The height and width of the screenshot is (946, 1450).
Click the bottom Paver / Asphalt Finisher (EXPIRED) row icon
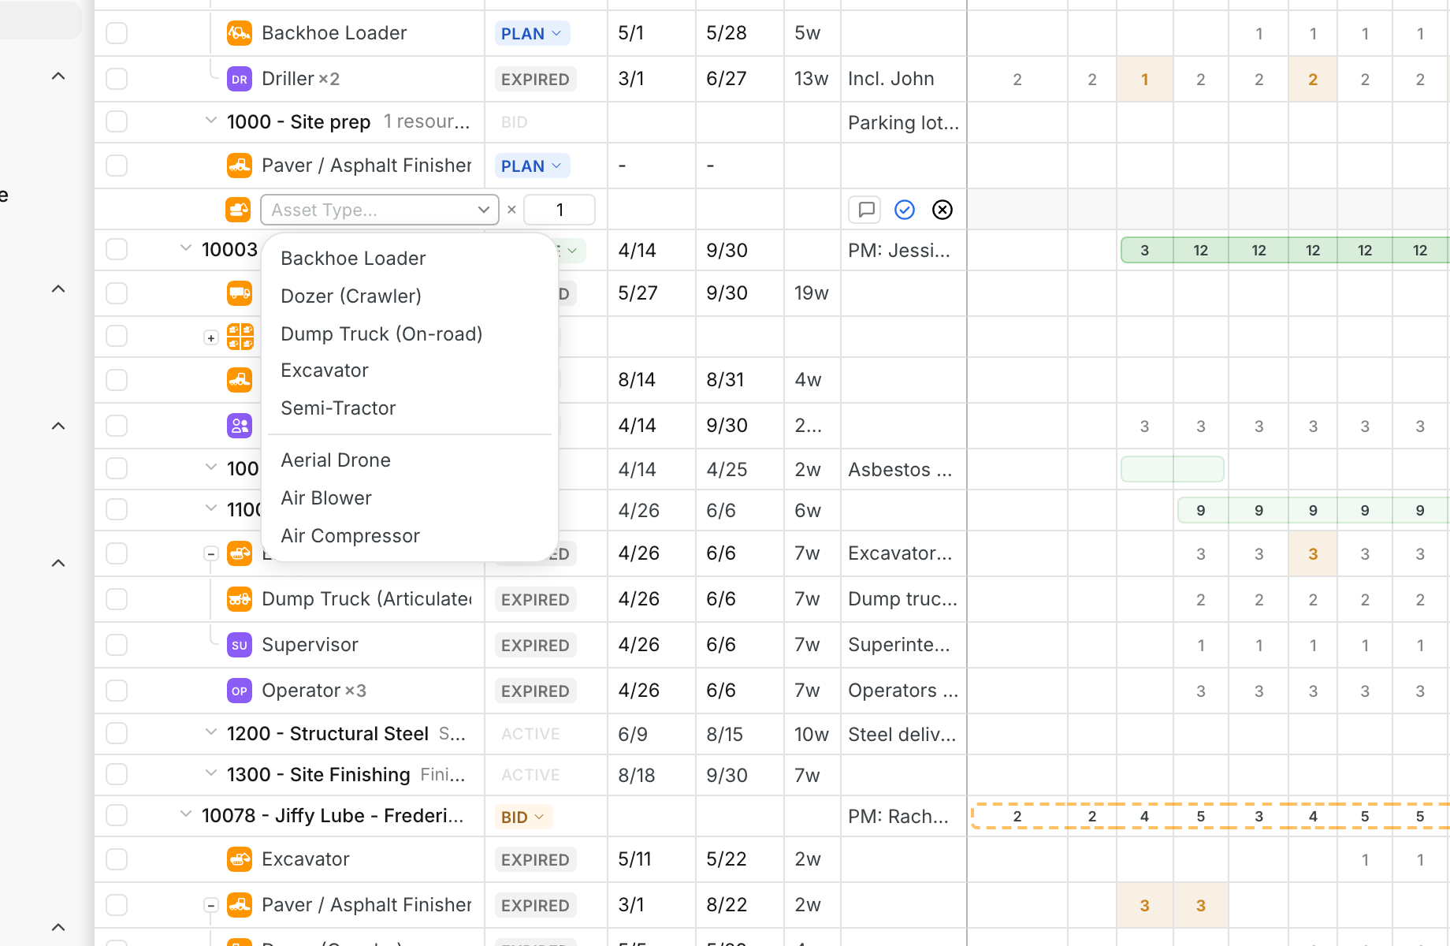coord(240,905)
